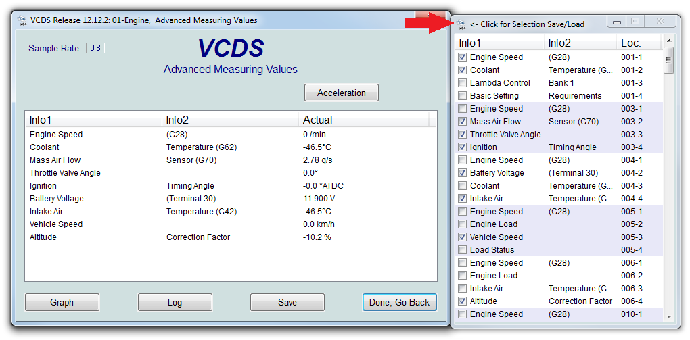The image size is (690, 340).
Task: Disable the Altitude 006-4 checkbox
Action: point(463,301)
